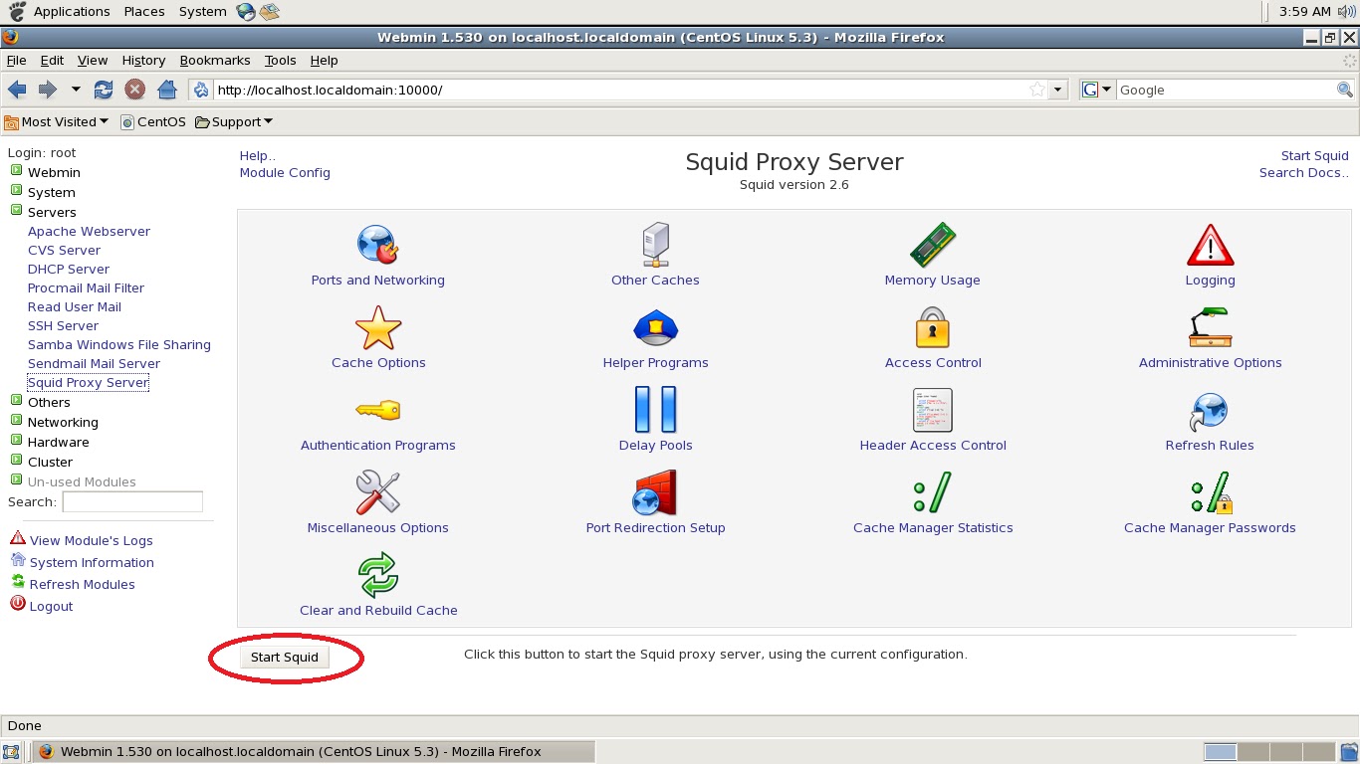Expand the Webmin category in sidebar
This screenshot has height=764, width=1360.
(16, 171)
